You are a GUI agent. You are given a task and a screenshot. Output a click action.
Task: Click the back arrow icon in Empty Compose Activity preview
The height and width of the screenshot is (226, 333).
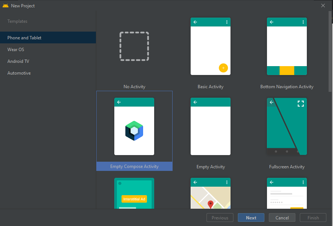(x=119, y=102)
